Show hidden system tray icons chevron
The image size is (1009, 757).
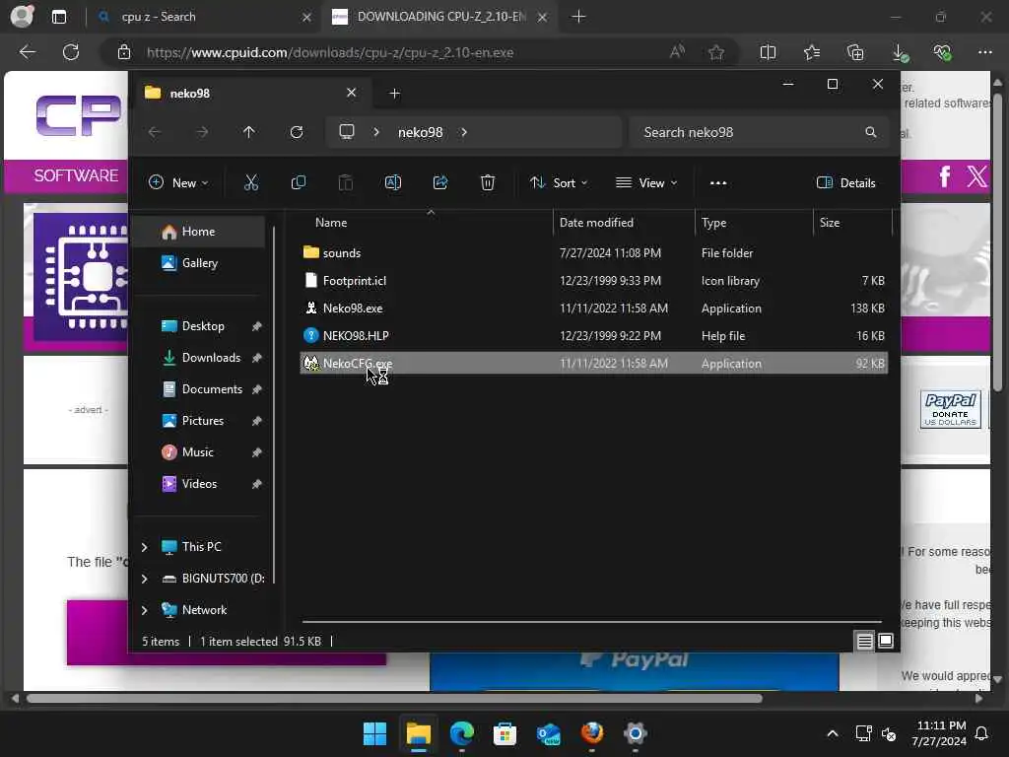(832, 733)
